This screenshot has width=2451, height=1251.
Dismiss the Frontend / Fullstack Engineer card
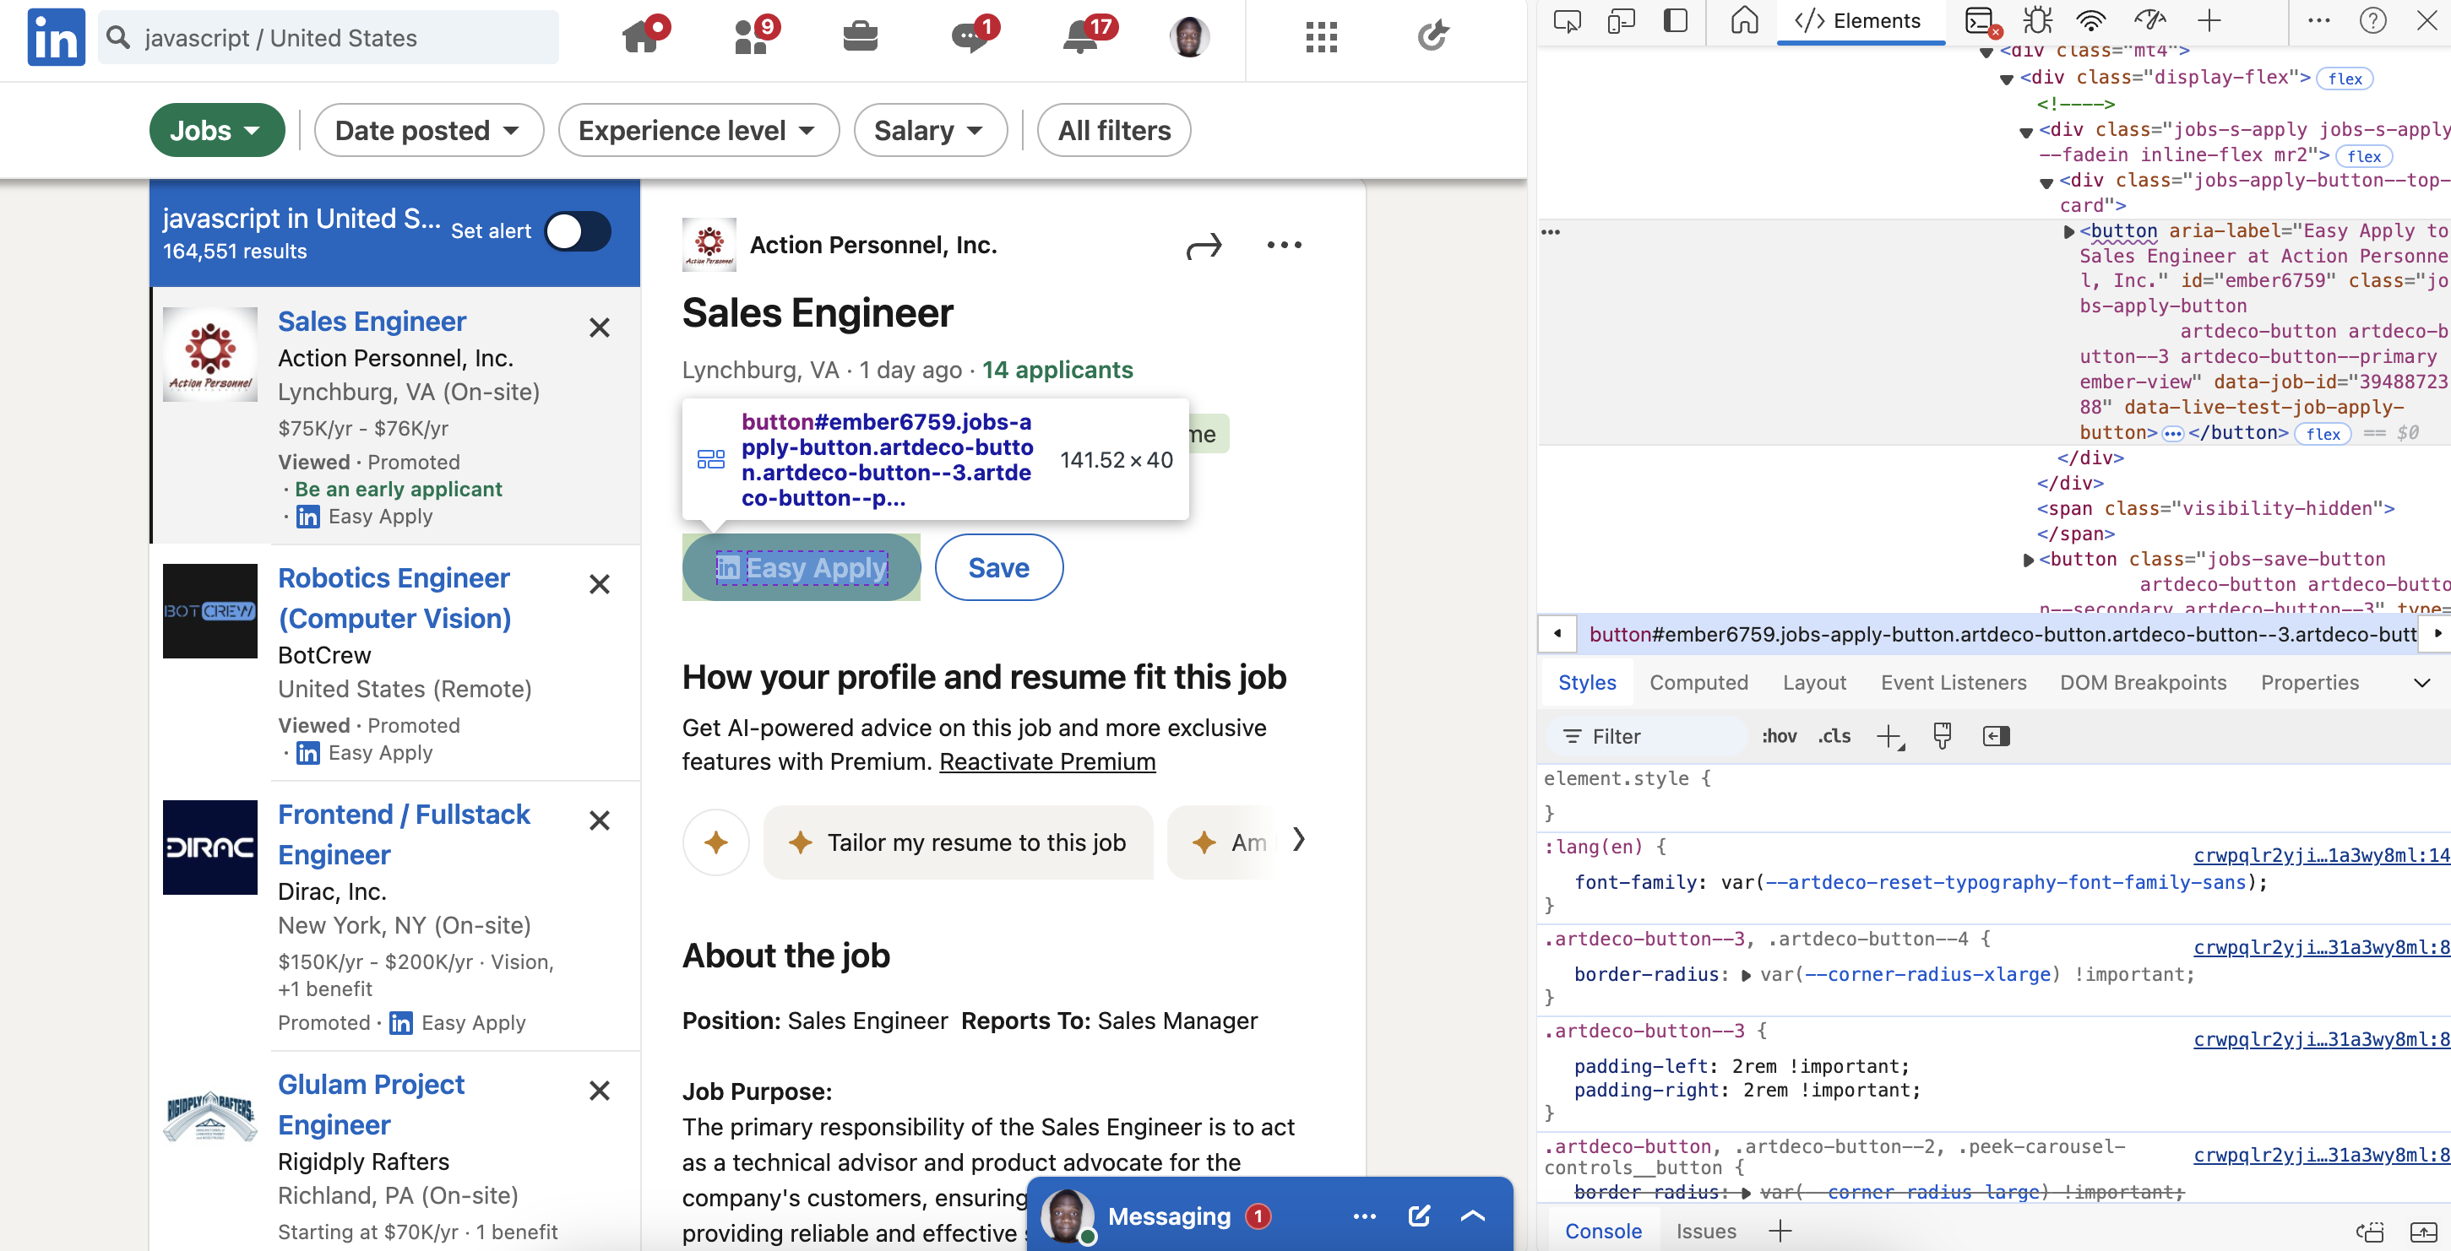coord(600,820)
